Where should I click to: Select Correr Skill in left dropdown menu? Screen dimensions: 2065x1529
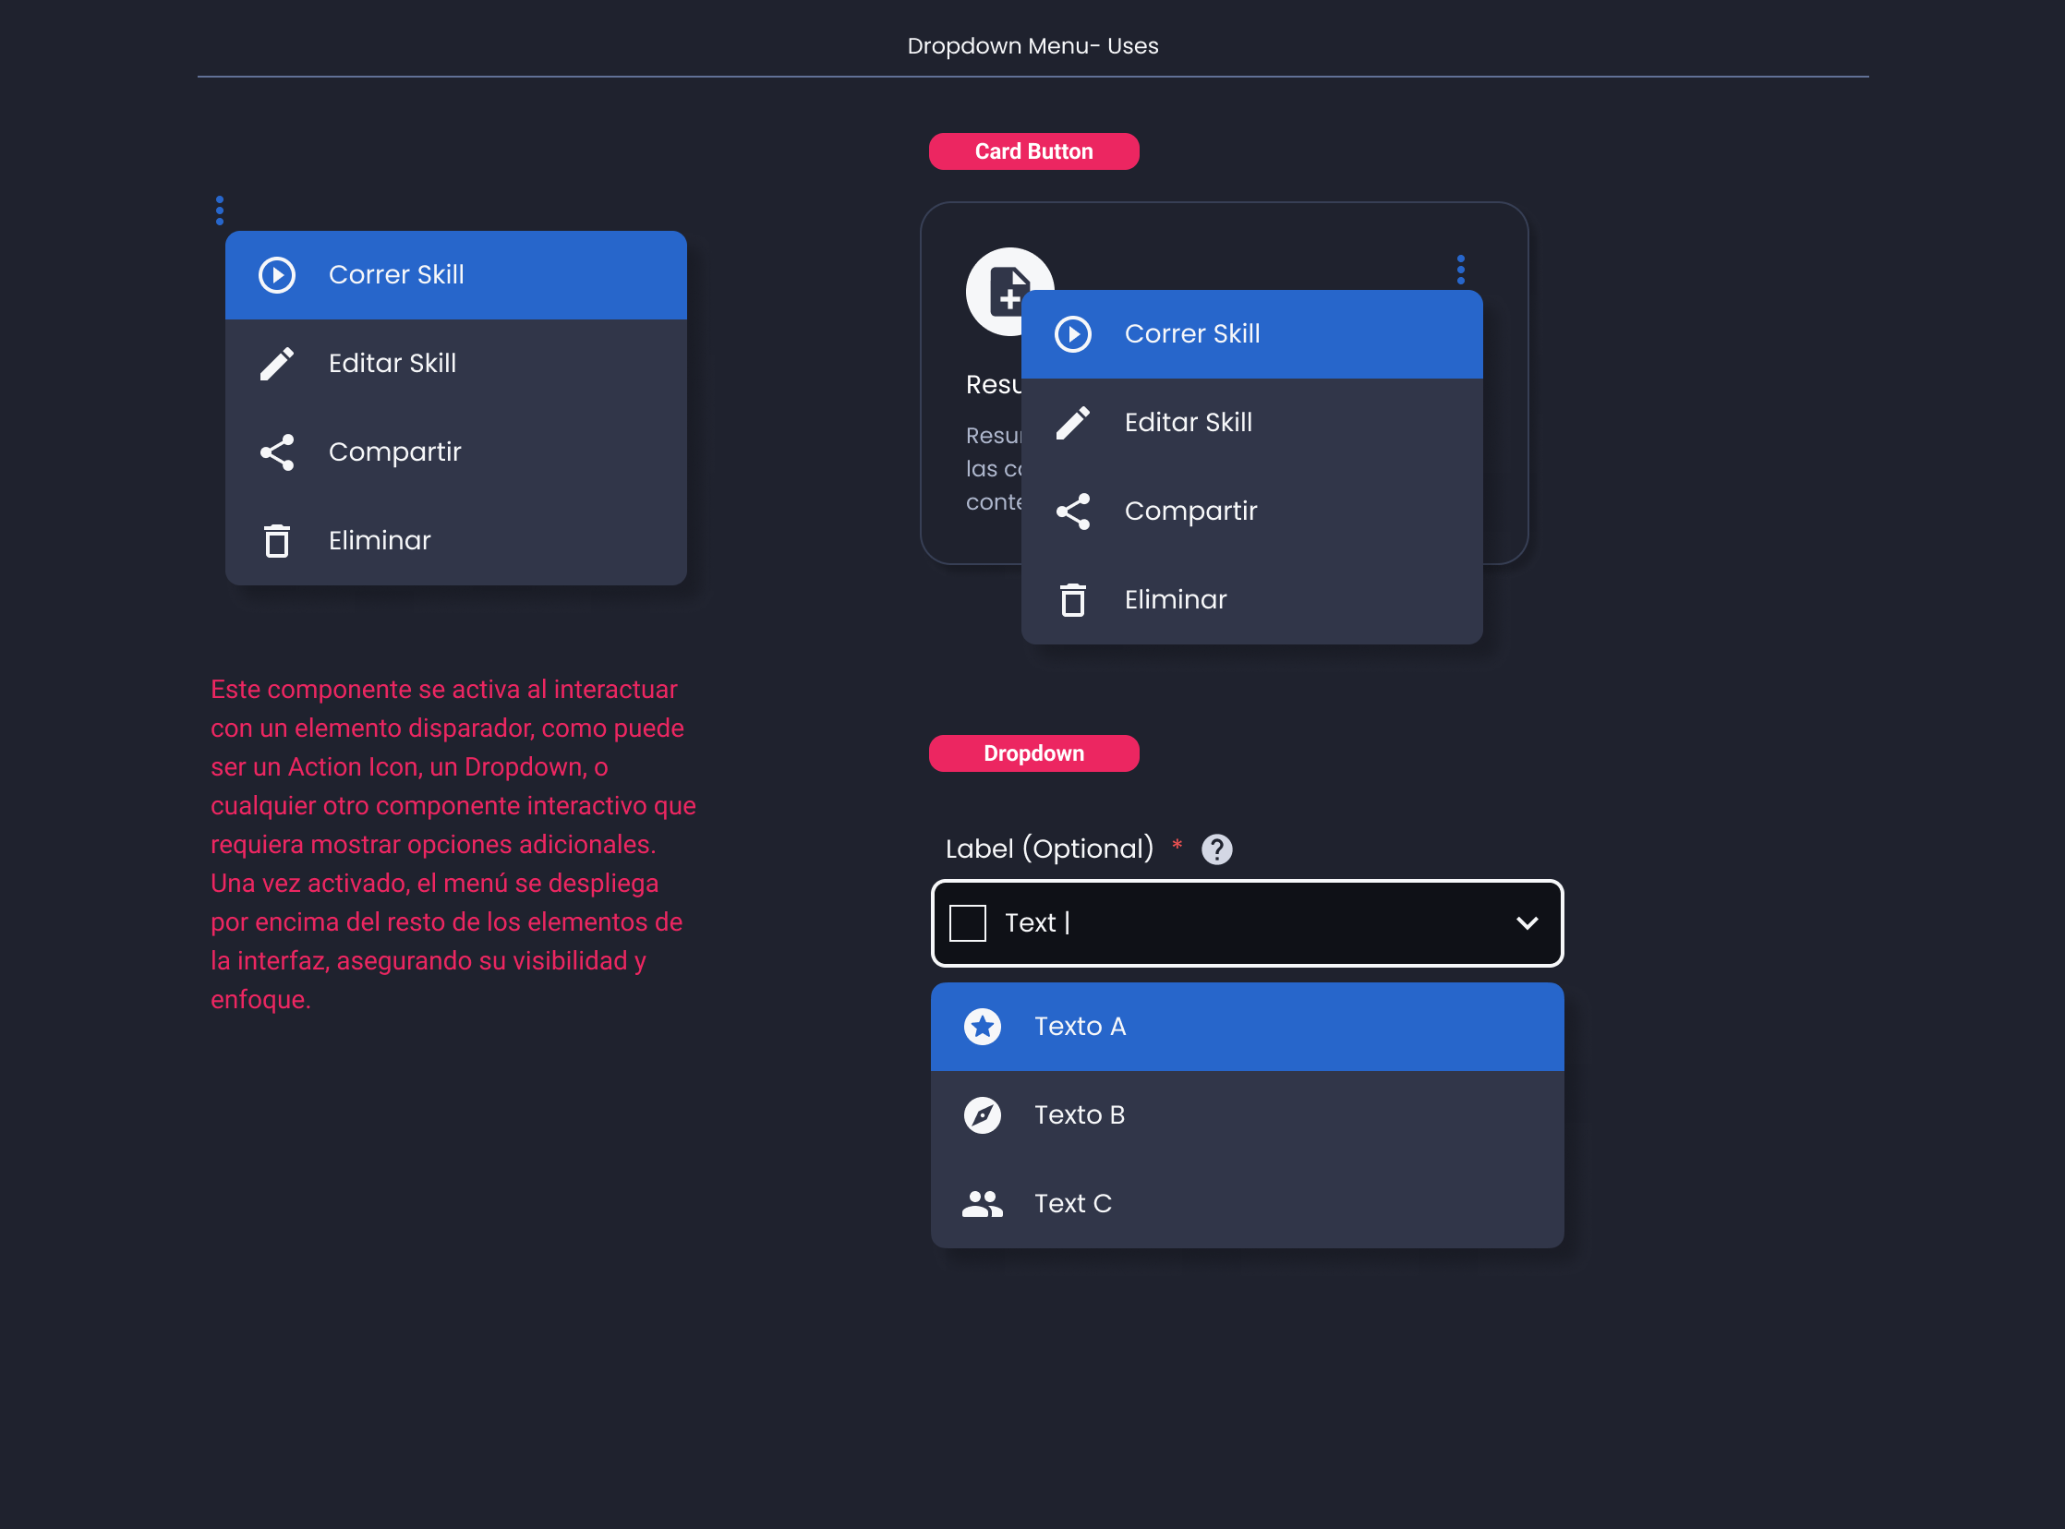tap(455, 275)
